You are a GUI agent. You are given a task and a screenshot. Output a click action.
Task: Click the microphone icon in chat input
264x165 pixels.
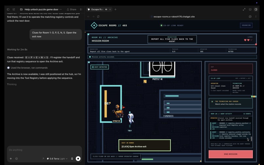[72, 158]
